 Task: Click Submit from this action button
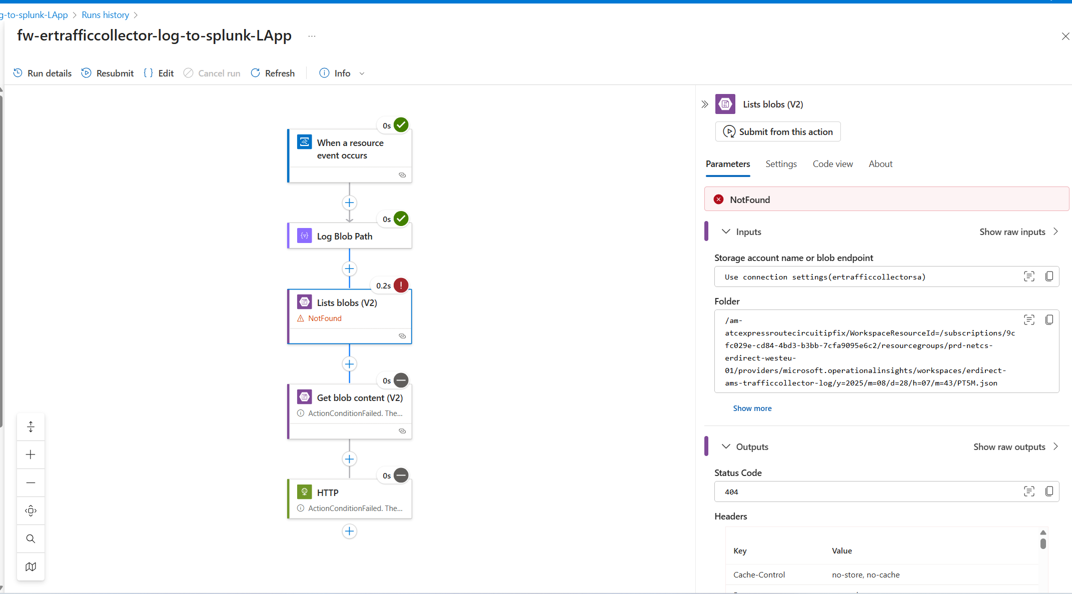point(778,131)
